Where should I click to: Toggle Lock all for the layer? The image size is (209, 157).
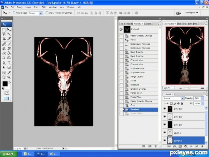click(182, 104)
